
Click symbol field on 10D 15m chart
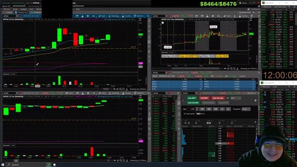(x=159, y=16)
